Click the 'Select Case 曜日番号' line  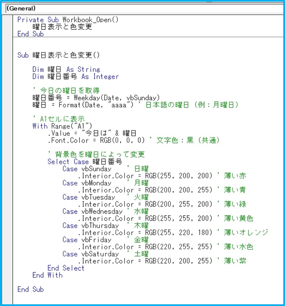coord(85,161)
